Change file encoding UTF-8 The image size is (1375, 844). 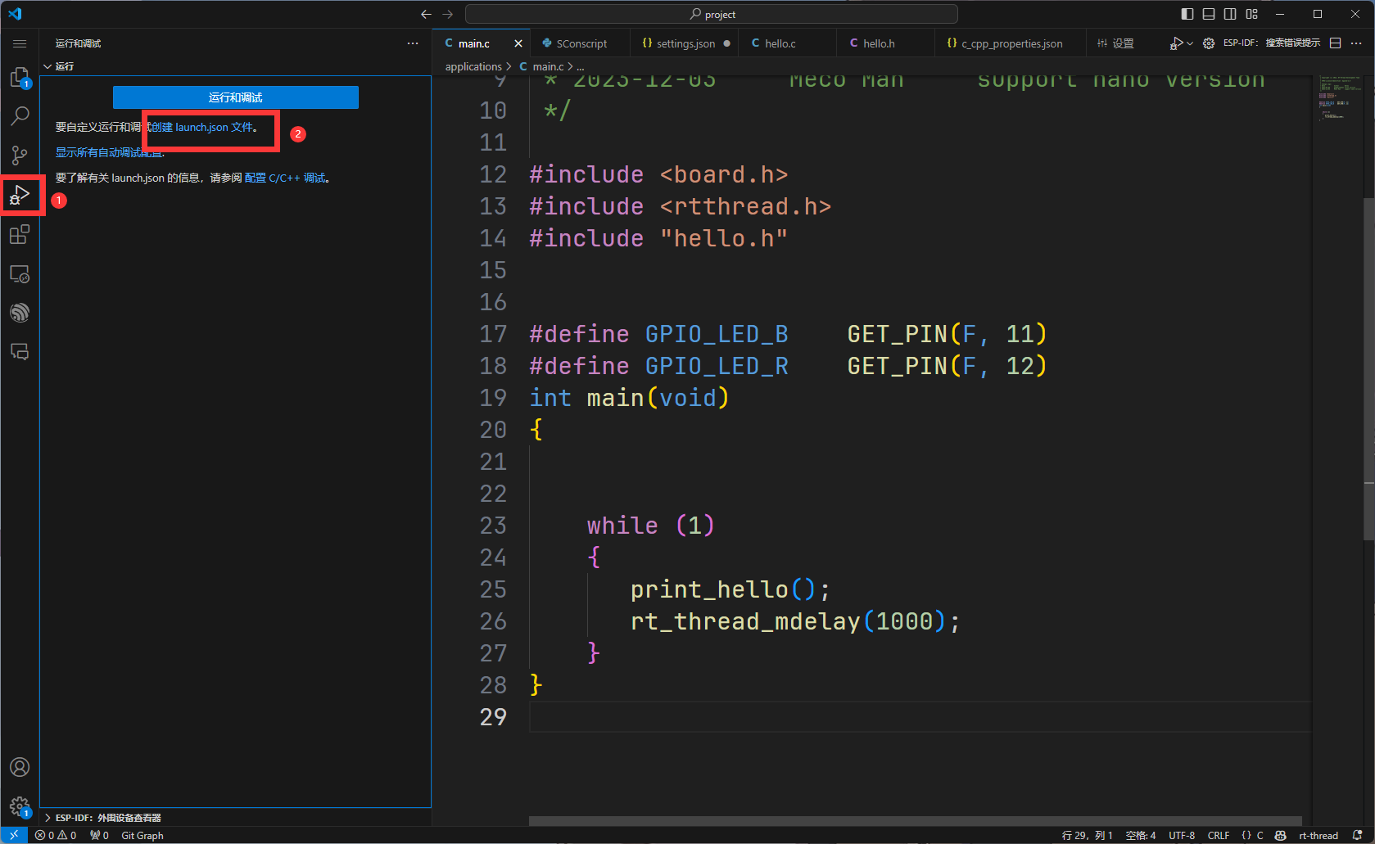(x=1182, y=835)
